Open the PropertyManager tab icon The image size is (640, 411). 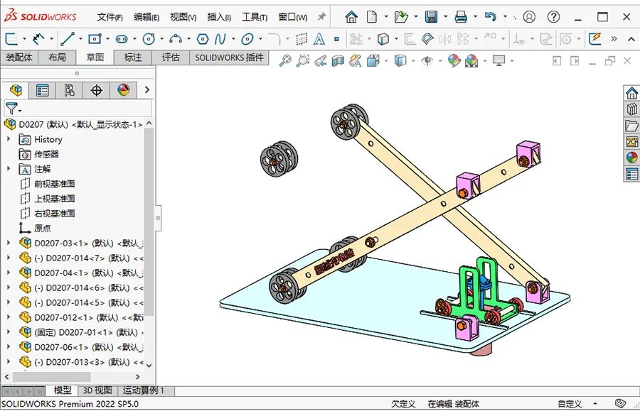pos(42,90)
